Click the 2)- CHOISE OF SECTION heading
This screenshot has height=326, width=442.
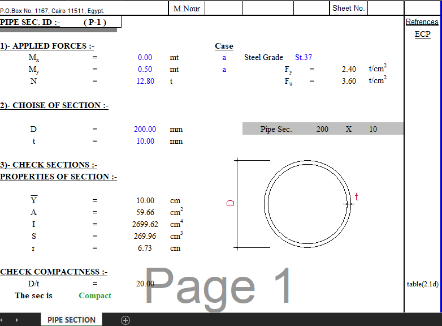click(x=54, y=105)
